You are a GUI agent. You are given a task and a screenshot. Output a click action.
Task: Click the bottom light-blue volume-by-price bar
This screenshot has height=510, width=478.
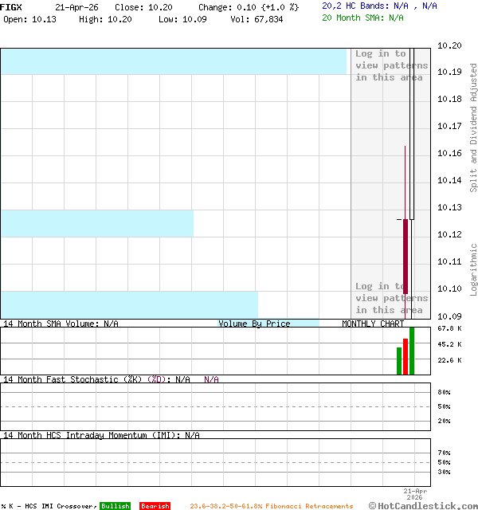129,304
